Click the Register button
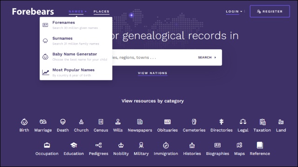The height and width of the screenshot is (167, 298). point(270,11)
